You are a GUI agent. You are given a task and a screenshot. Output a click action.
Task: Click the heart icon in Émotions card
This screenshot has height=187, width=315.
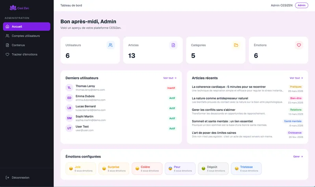pyautogui.click(x=299, y=45)
